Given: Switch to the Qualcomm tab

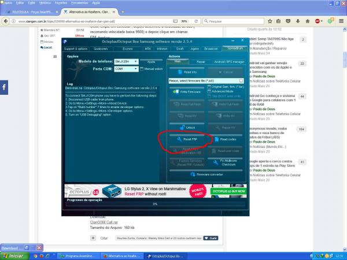Looking at the screenshot, I should 101,49.
